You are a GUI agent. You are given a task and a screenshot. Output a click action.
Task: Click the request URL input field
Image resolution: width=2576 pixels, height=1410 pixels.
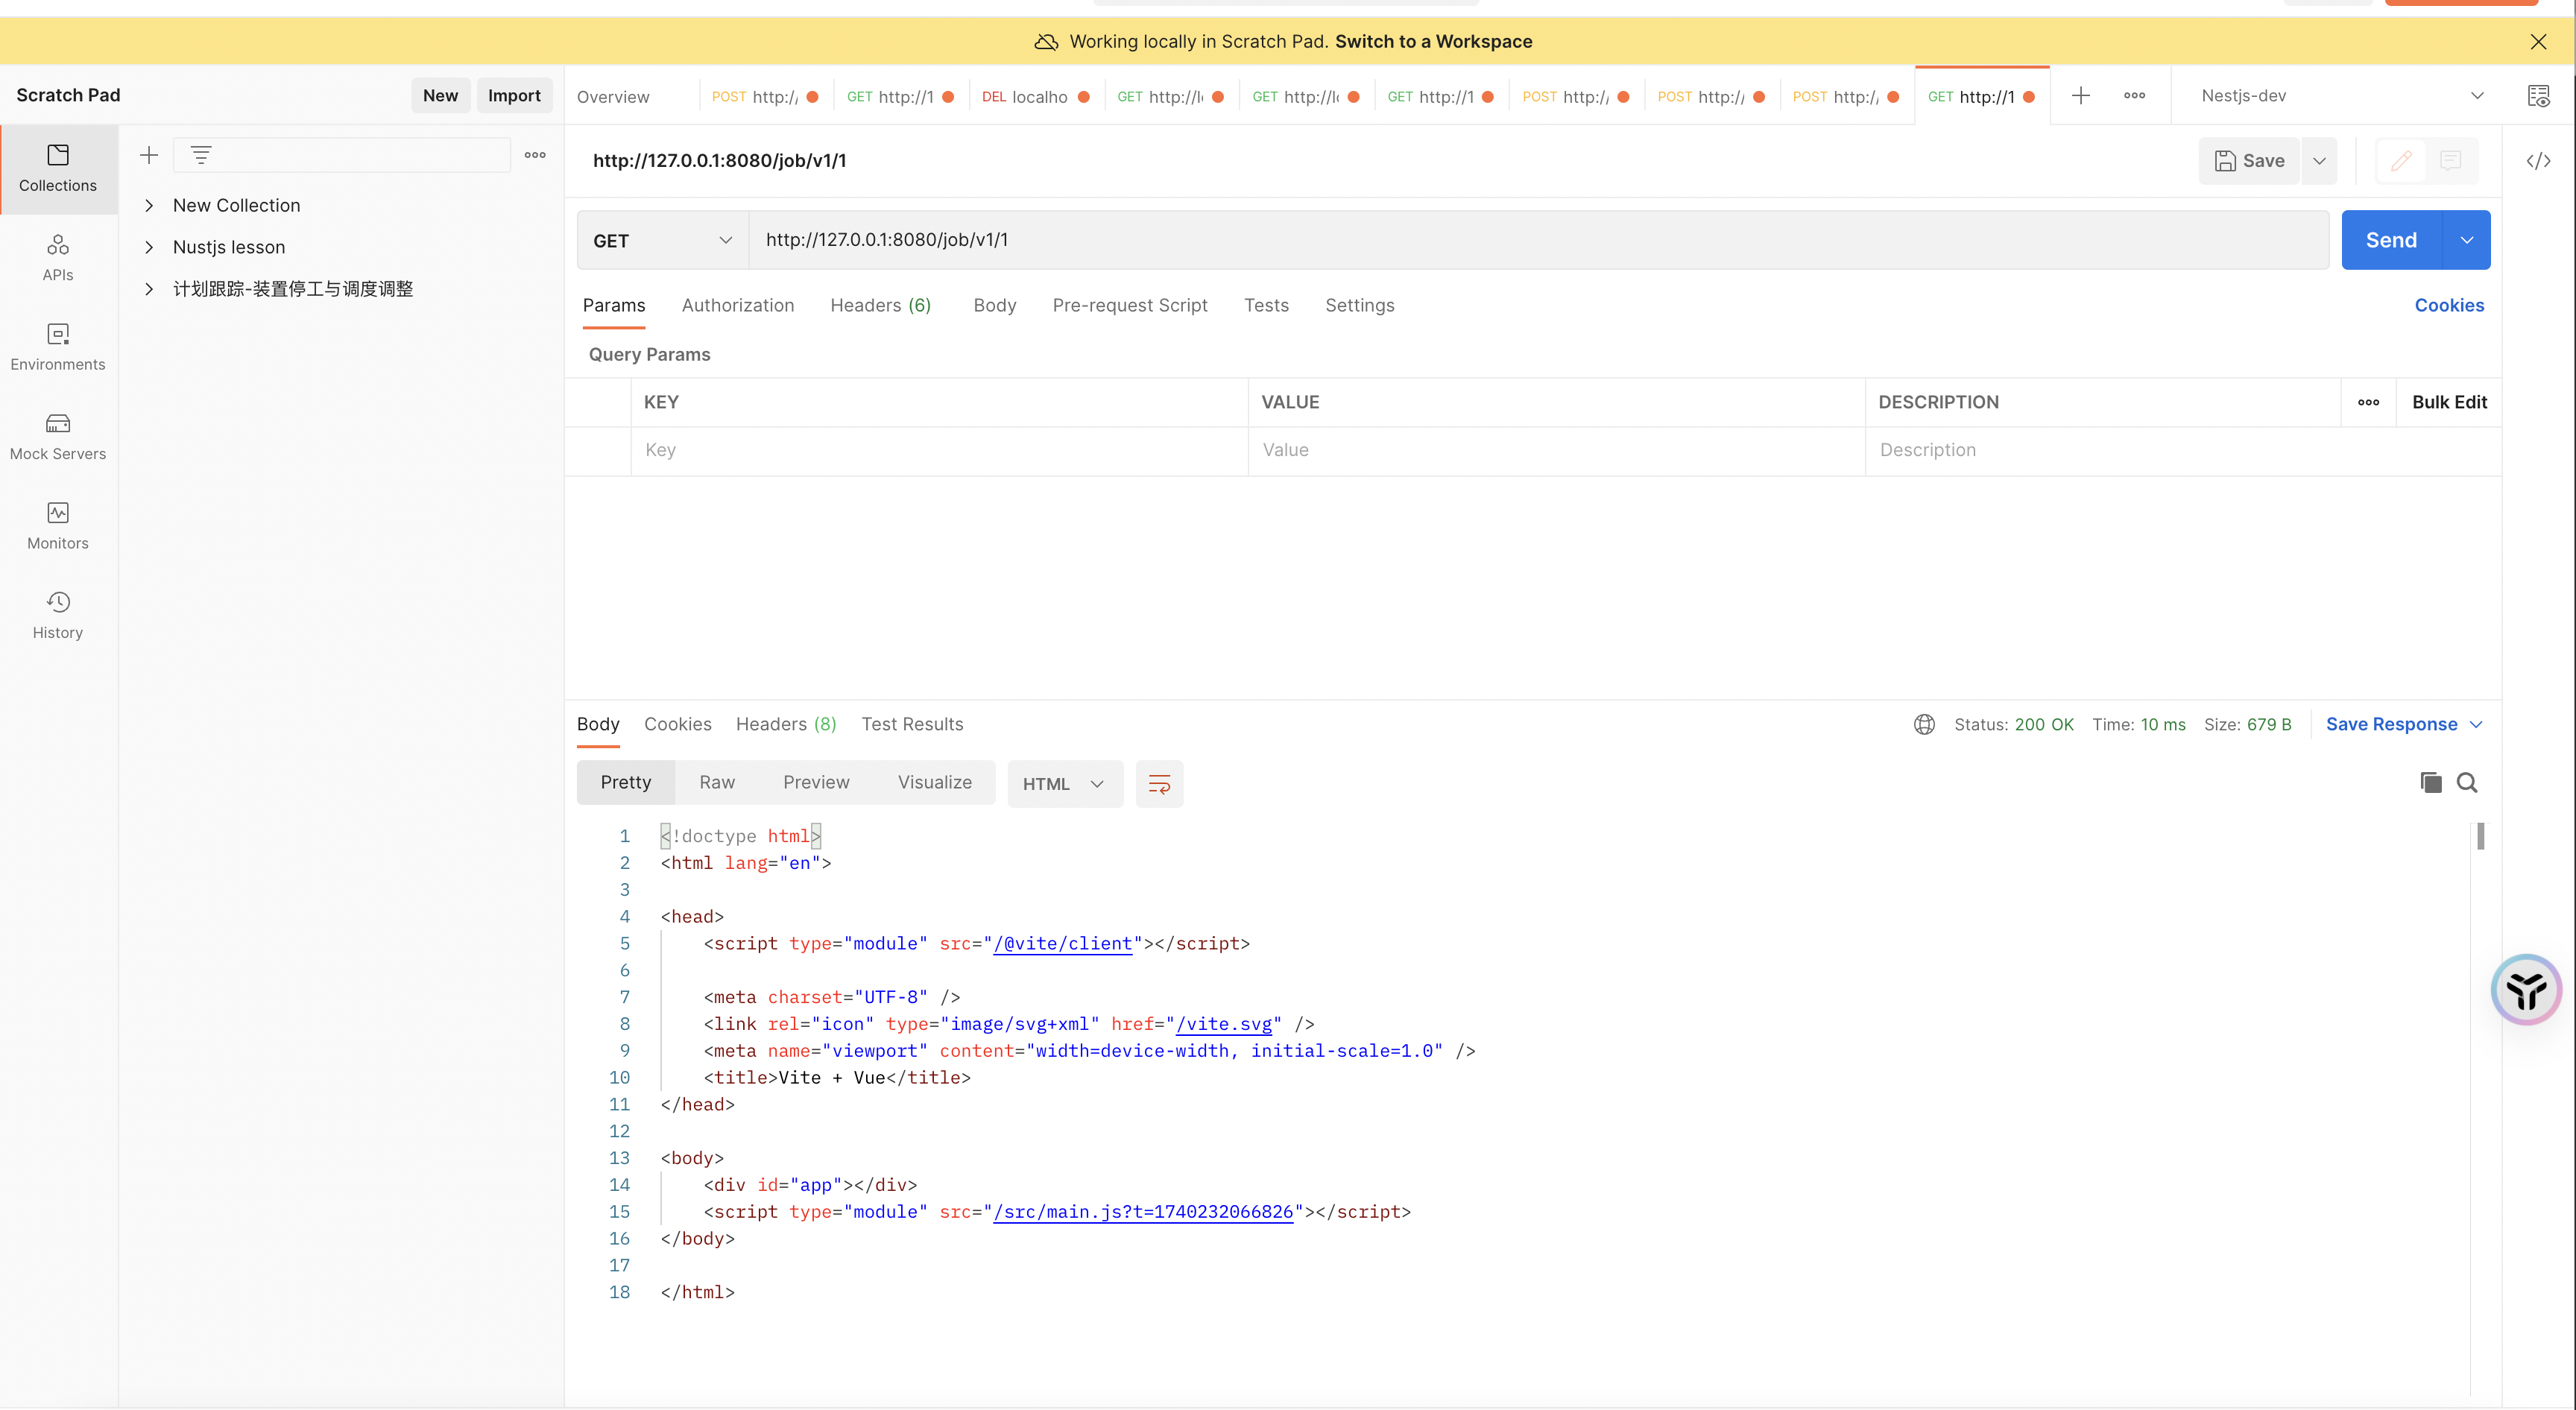(x=1538, y=241)
